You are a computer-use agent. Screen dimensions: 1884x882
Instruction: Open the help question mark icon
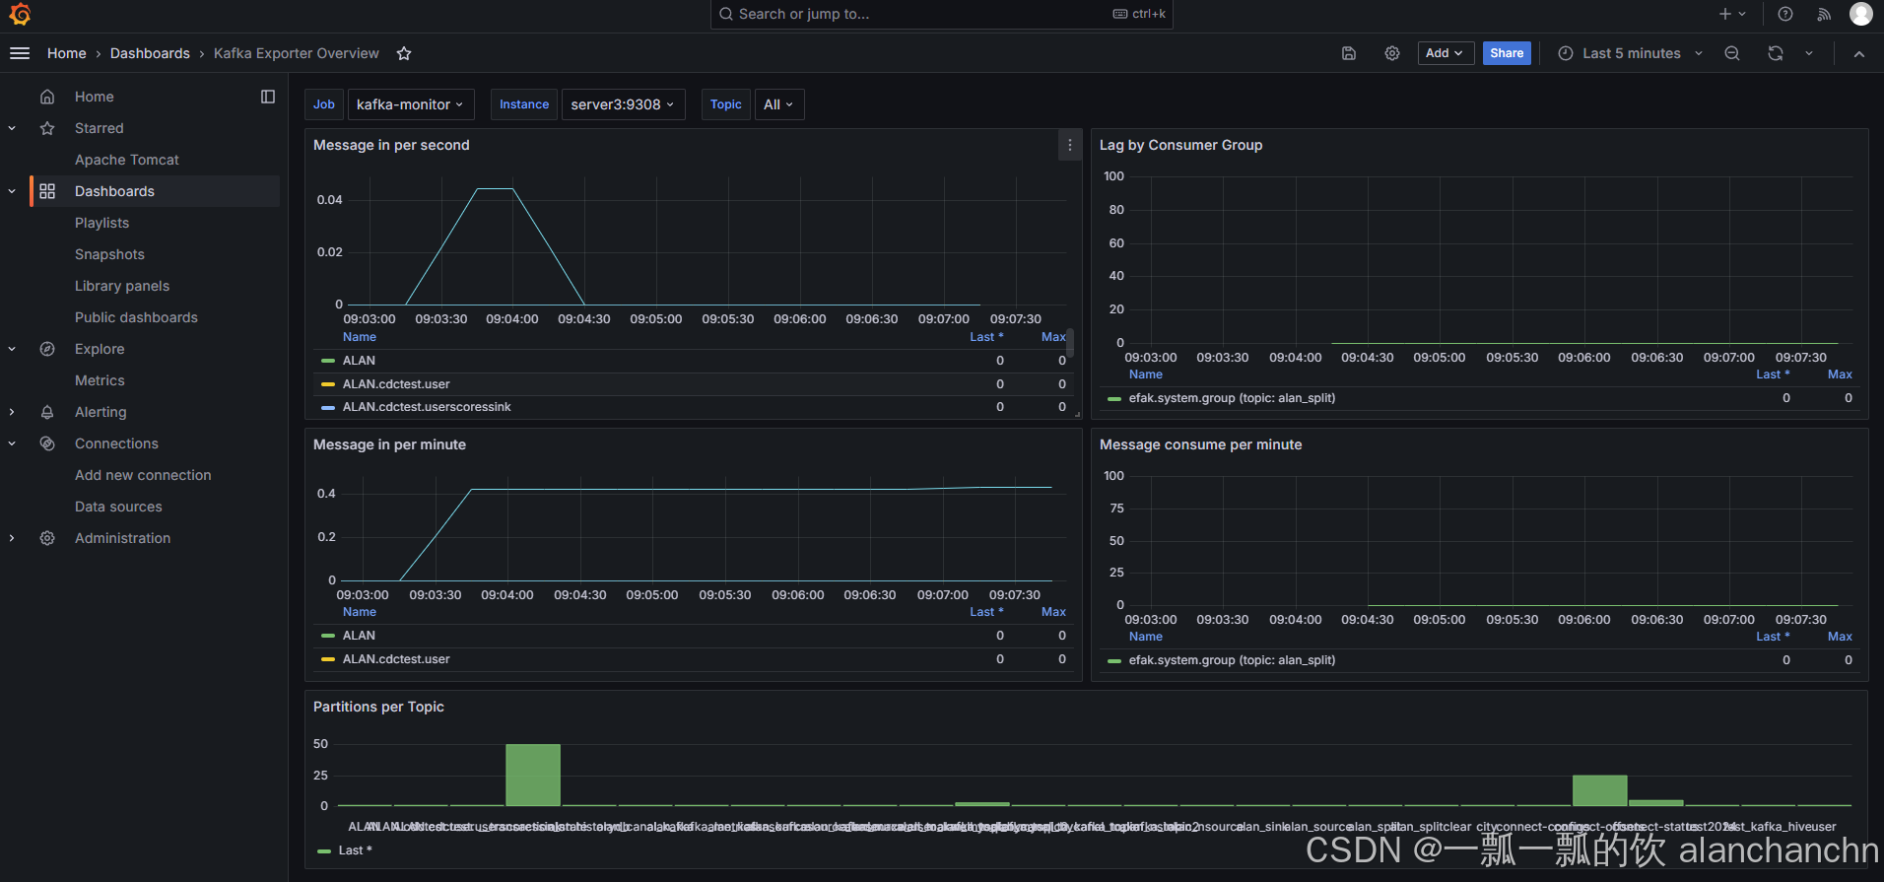pyautogui.click(x=1785, y=14)
